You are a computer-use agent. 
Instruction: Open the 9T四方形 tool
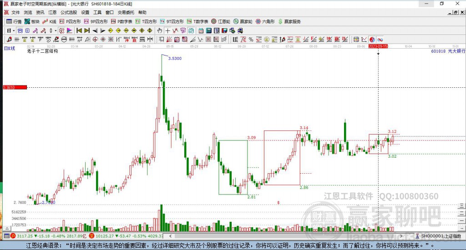pos(172,21)
